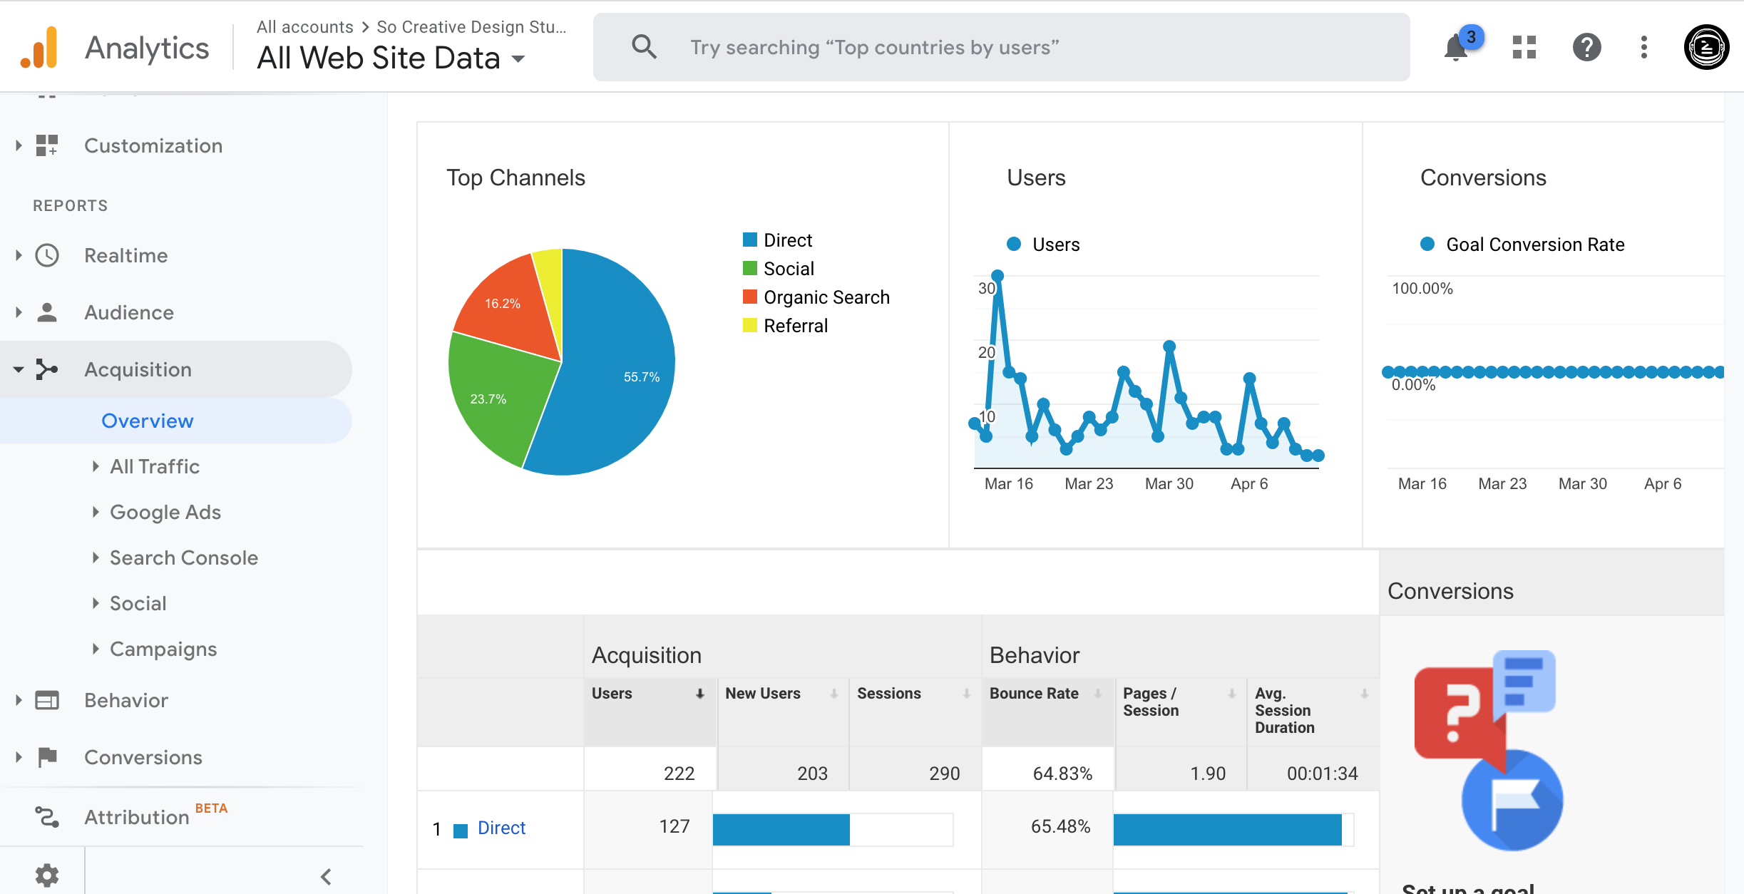Click the blue Direct legend swatch
This screenshot has height=894, width=1744.
[749, 240]
